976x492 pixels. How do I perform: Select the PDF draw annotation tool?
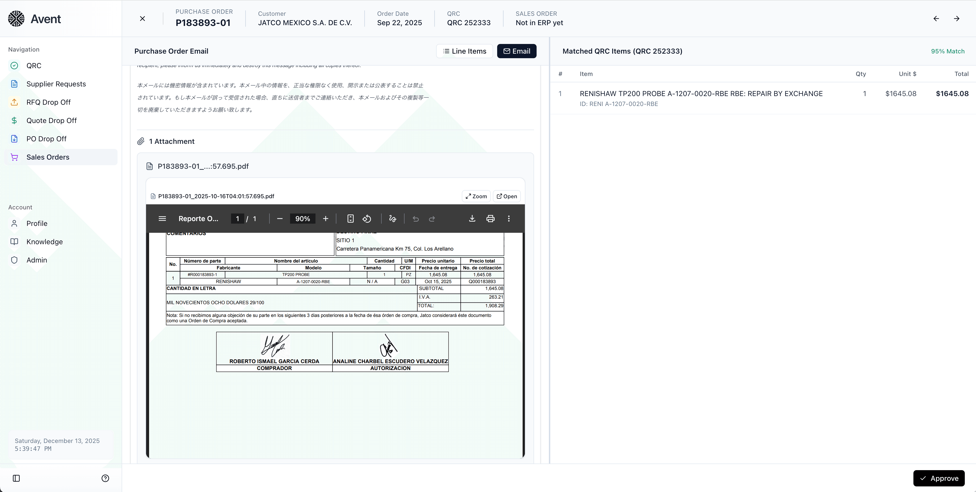393,219
